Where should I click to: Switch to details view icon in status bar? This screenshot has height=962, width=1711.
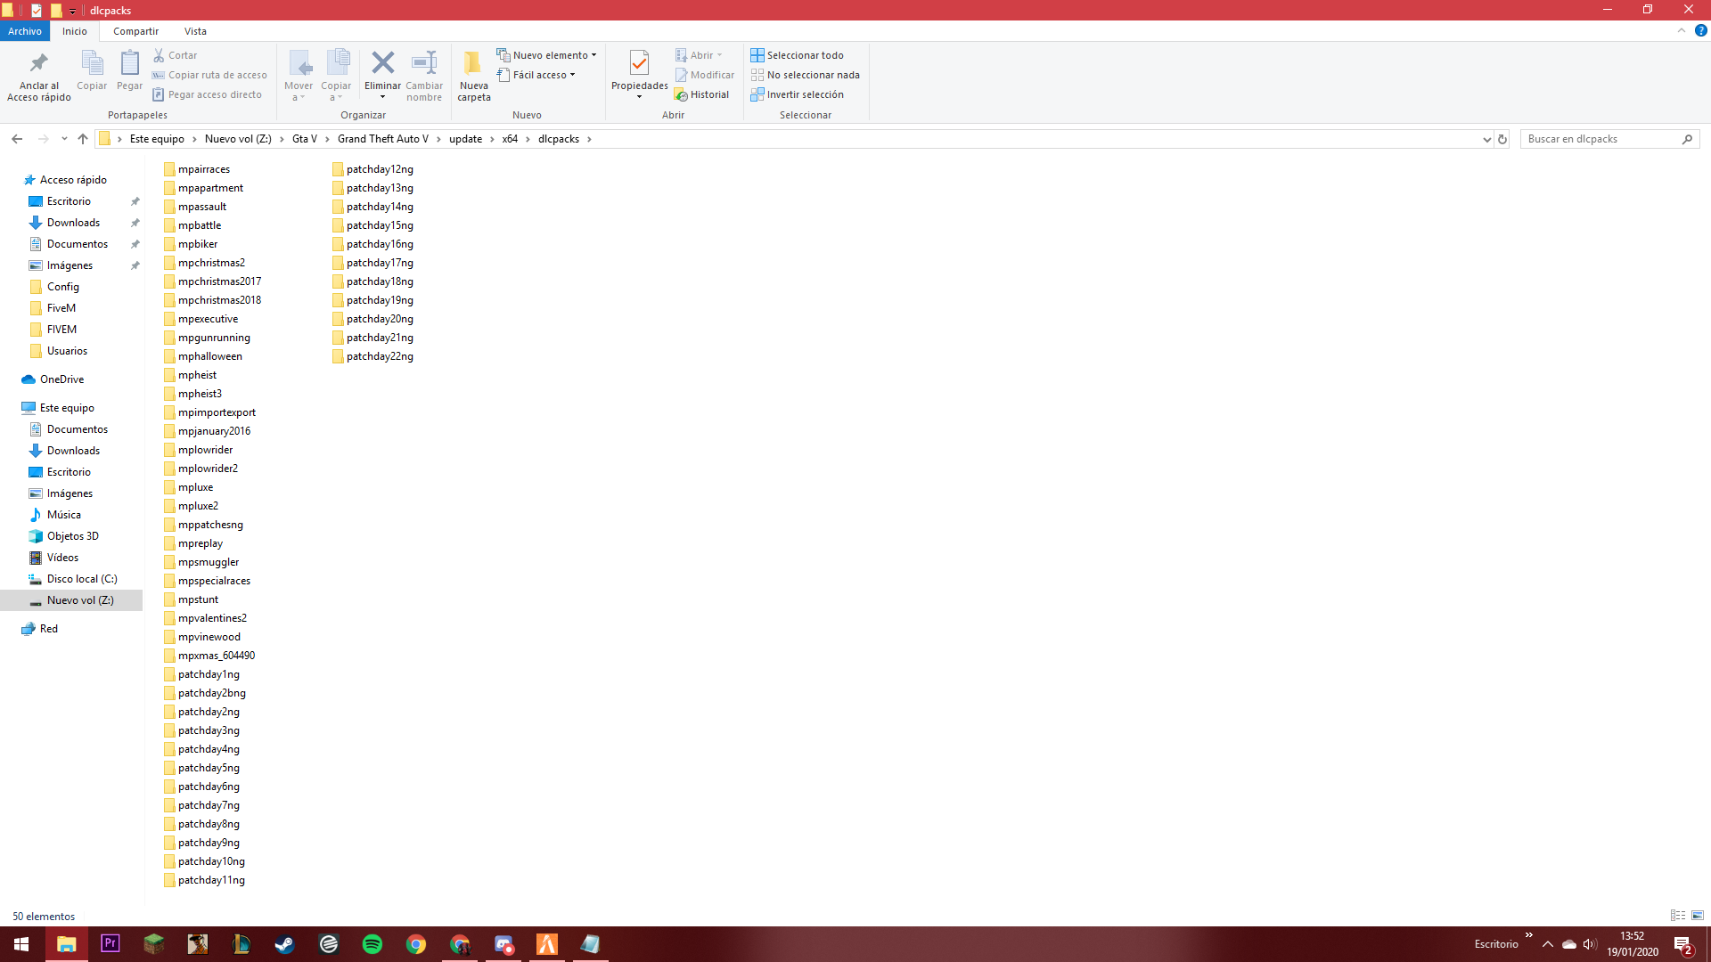(1678, 916)
